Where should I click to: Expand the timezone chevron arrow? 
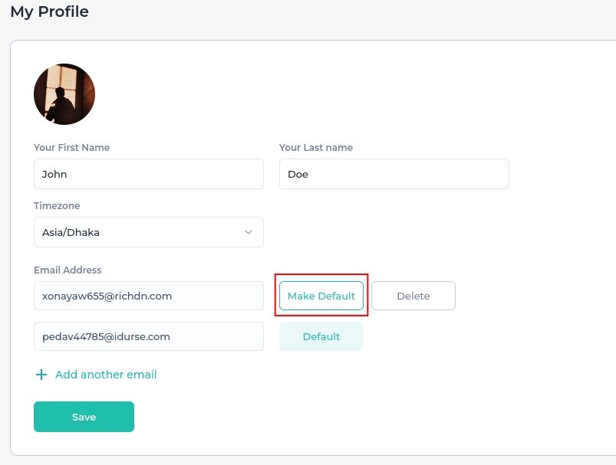[x=249, y=232]
